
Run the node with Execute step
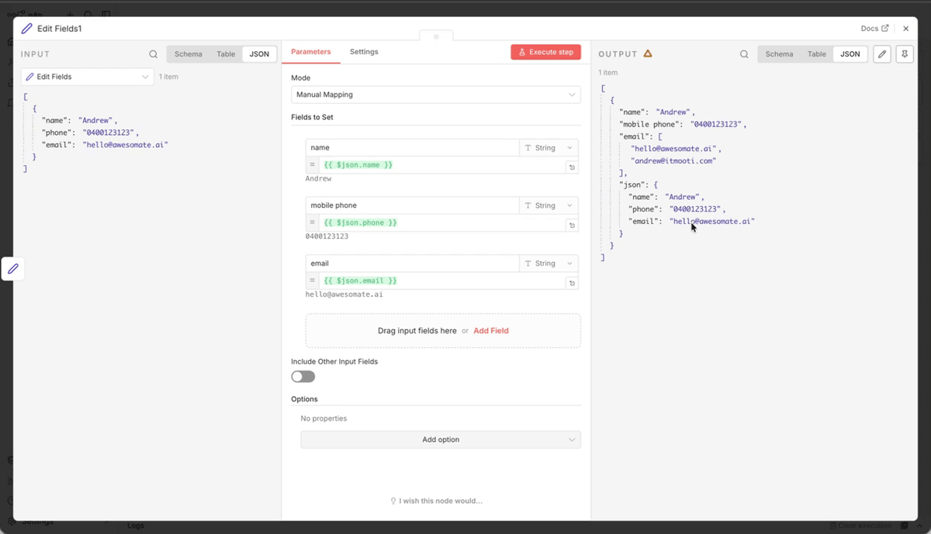(x=545, y=52)
